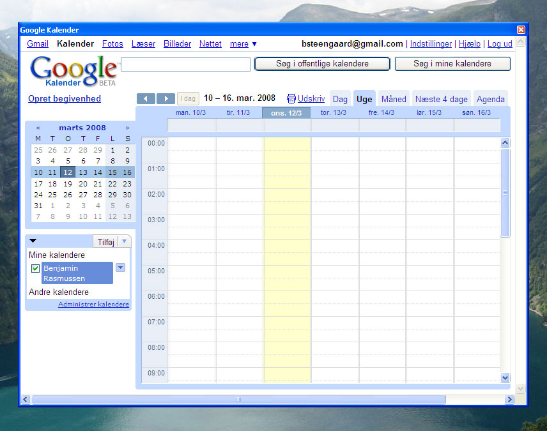The width and height of the screenshot is (547, 431).
Task: Collapse the calendars panel with black triangle
Action: (x=33, y=241)
